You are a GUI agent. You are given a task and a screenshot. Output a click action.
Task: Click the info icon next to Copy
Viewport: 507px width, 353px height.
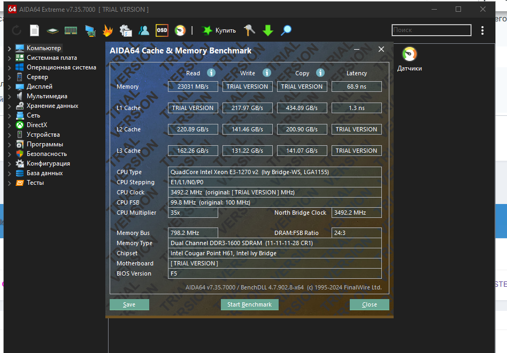(320, 73)
